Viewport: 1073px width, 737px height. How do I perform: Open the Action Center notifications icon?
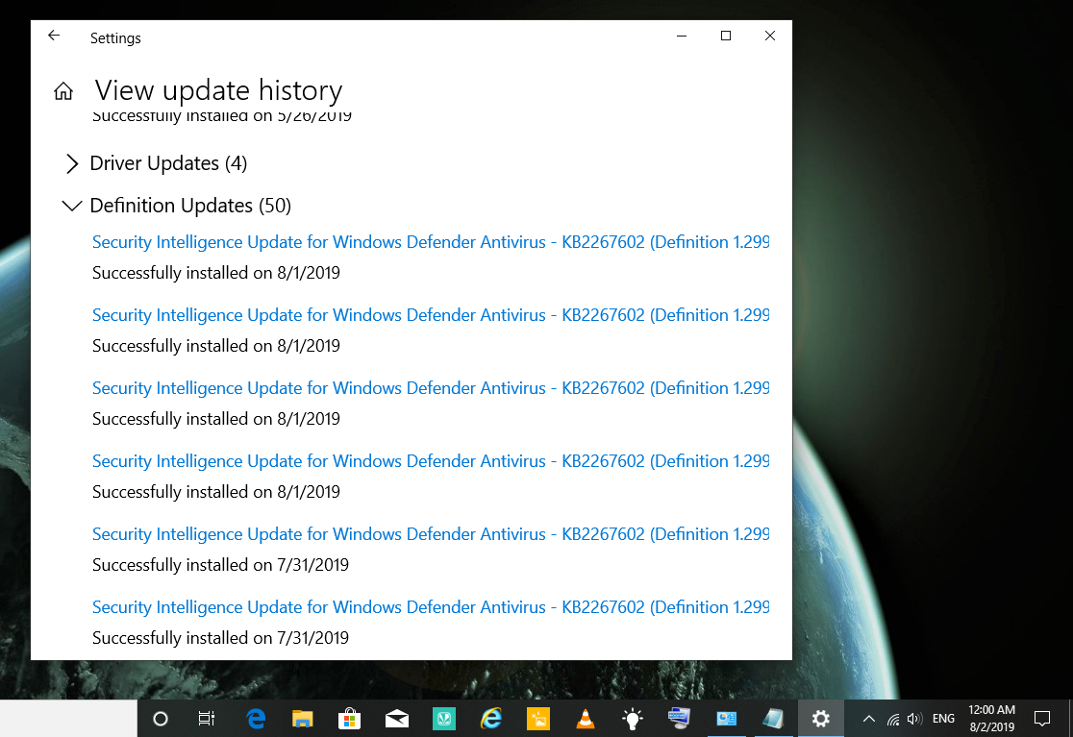coord(1042,719)
